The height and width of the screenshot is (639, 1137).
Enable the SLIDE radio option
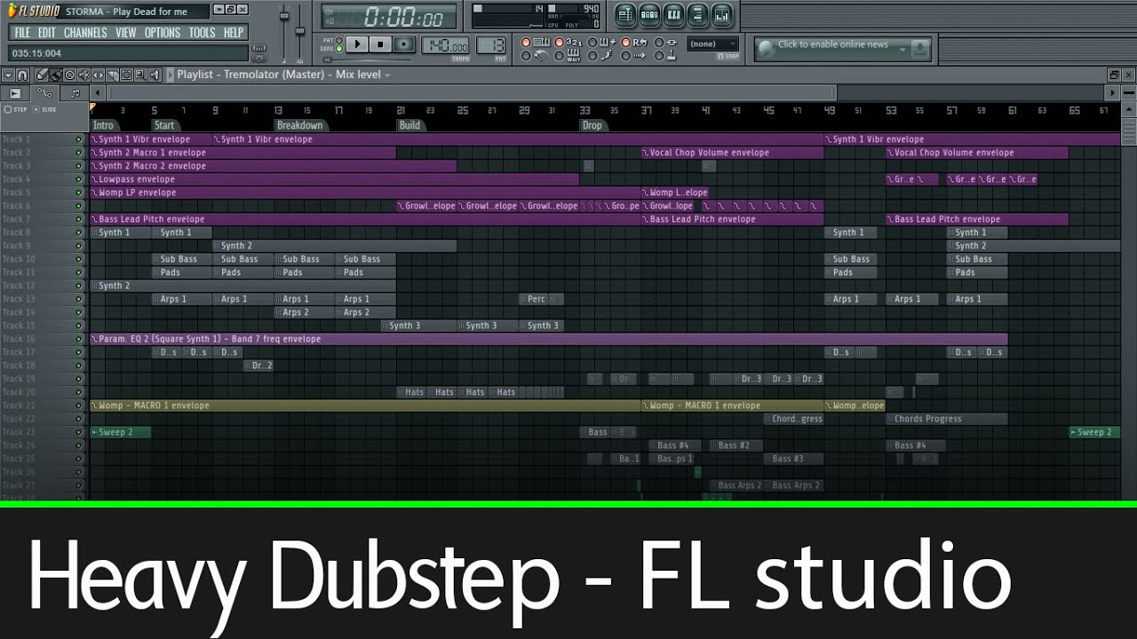click(x=36, y=109)
